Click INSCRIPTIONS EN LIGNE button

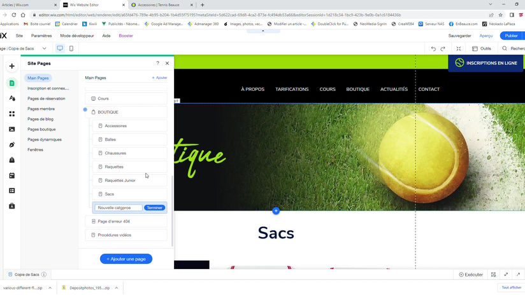coord(486,63)
